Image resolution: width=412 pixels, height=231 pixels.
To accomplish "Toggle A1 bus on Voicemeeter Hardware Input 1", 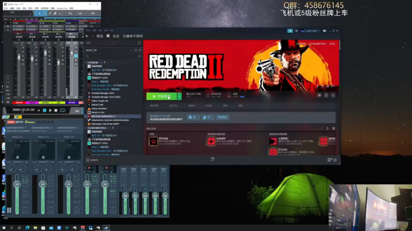I will (25, 177).
